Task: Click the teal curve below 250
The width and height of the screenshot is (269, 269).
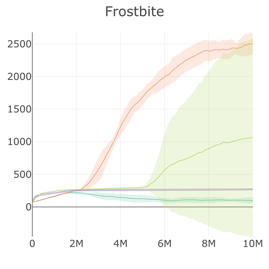Action: point(120,197)
